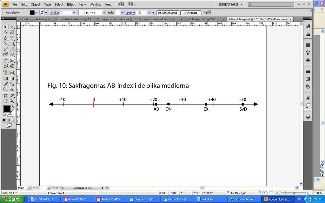Change the screen mode button
The height and width of the screenshot is (203, 325).
pyautogui.click(x=9, y=126)
